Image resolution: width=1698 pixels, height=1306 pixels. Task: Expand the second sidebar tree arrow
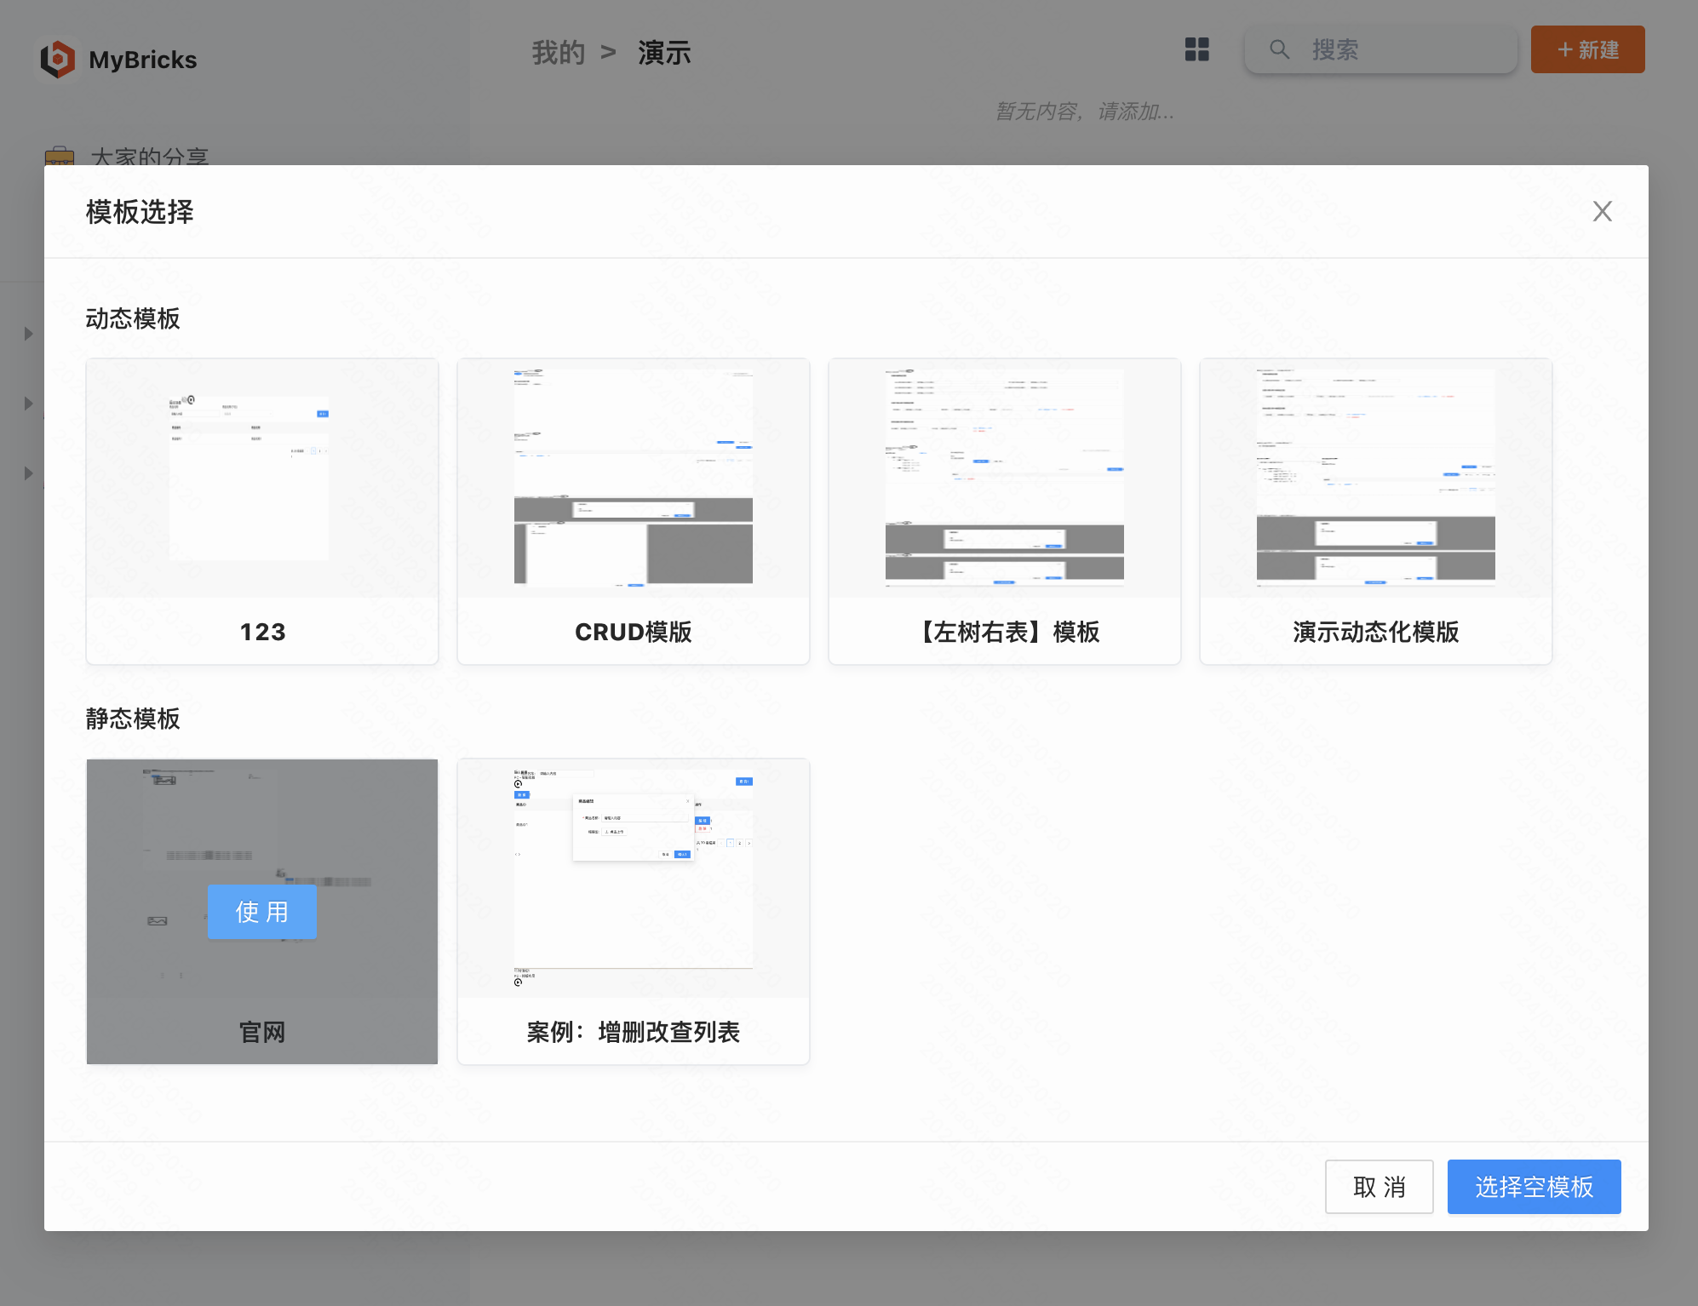28,404
